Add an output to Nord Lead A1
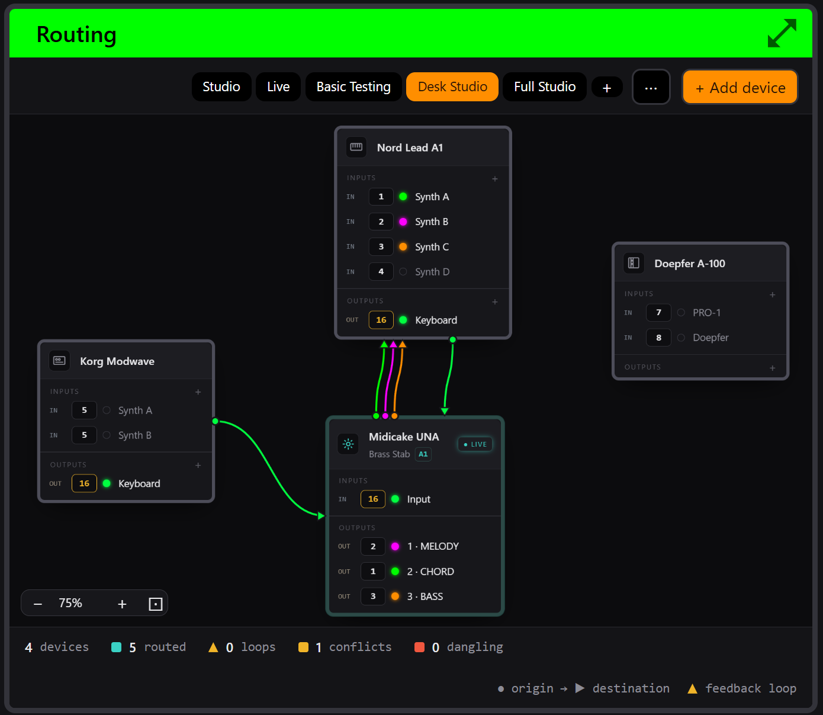 point(495,302)
